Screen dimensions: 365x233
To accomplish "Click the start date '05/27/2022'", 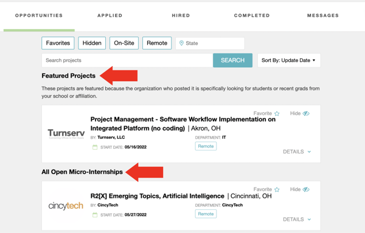I will 136,215.
